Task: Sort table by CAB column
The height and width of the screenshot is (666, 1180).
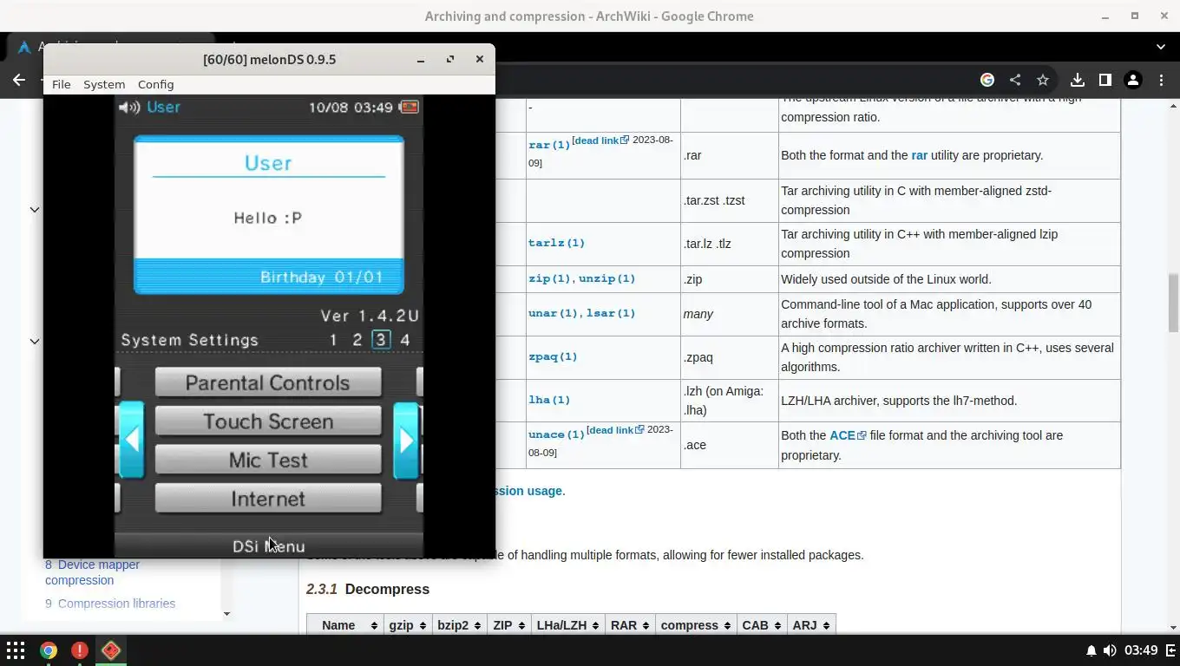Action: click(761, 625)
